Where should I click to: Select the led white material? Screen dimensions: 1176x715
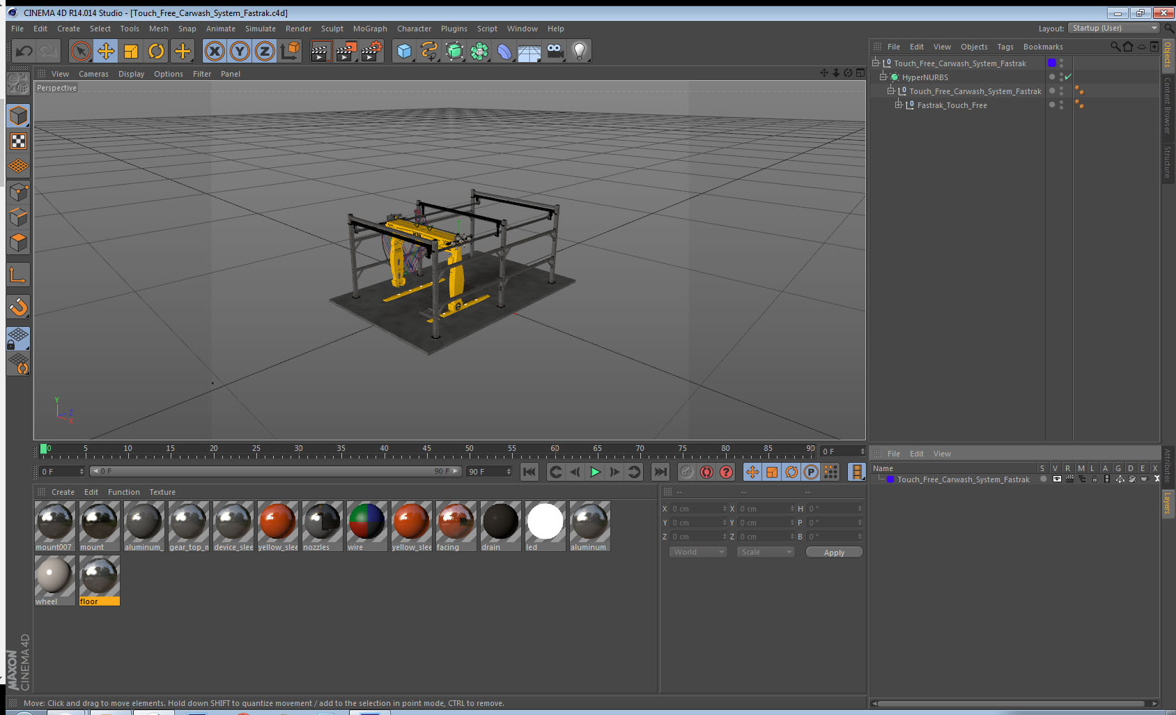tap(545, 526)
